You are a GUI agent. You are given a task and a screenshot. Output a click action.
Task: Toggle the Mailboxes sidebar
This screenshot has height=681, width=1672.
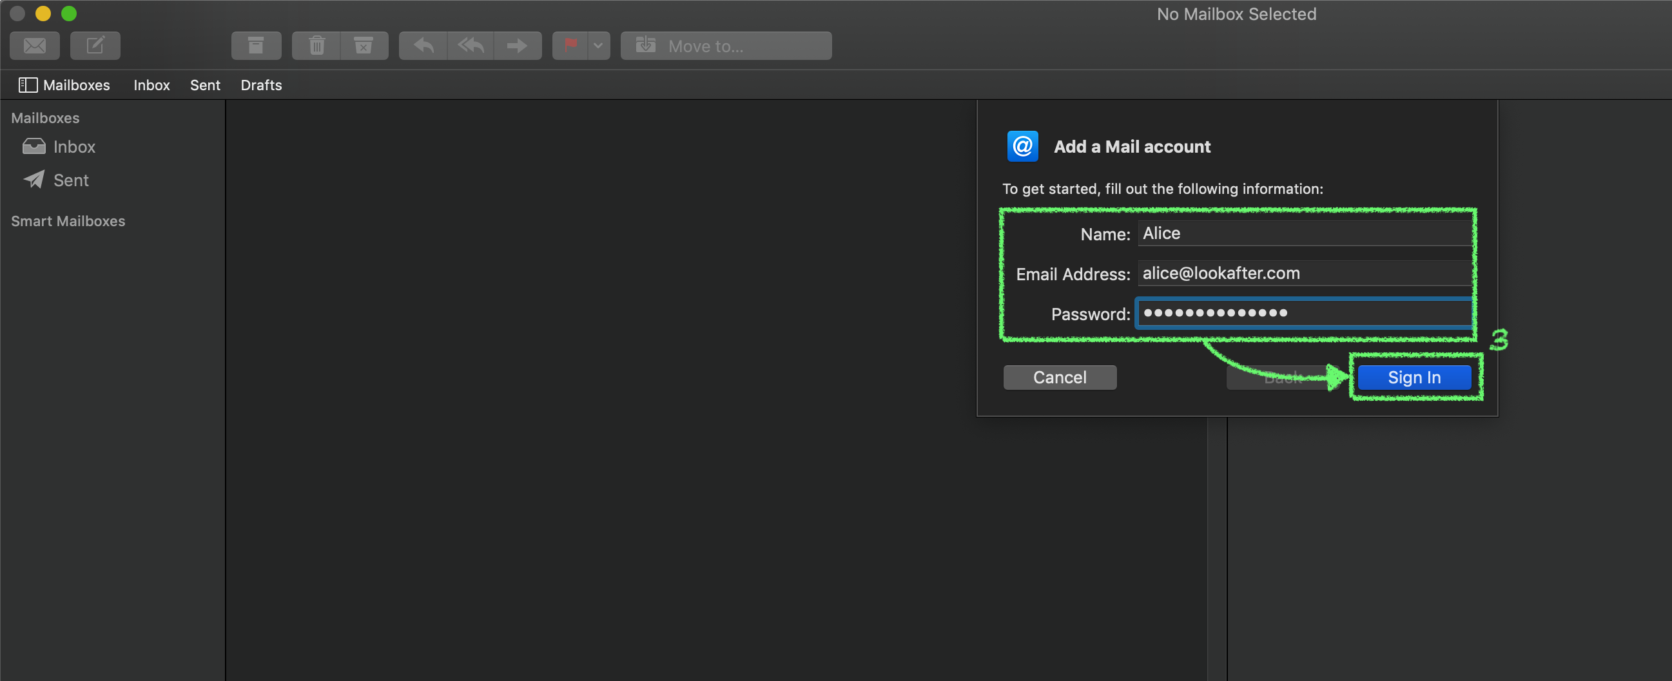[x=64, y=85]
